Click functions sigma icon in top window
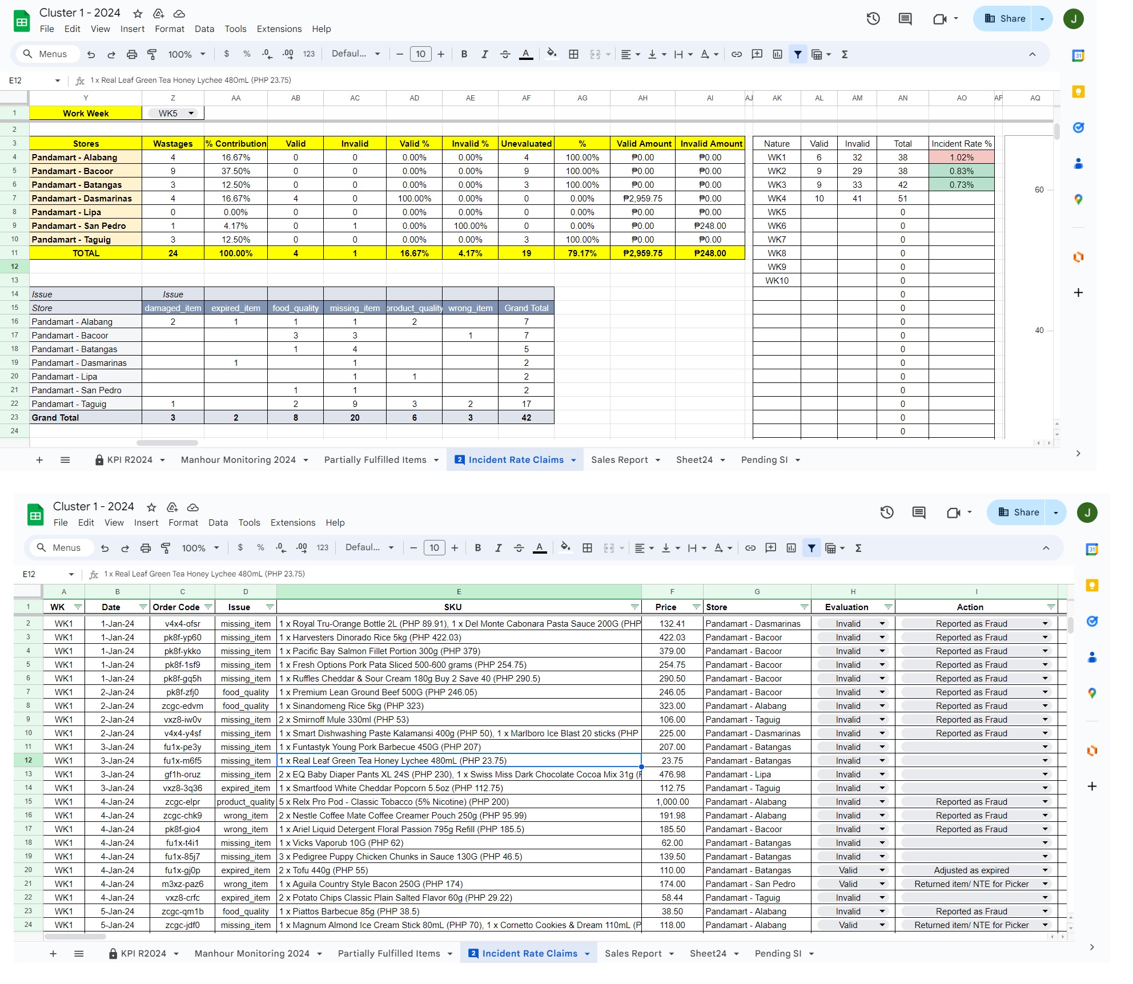 [845, 54]
